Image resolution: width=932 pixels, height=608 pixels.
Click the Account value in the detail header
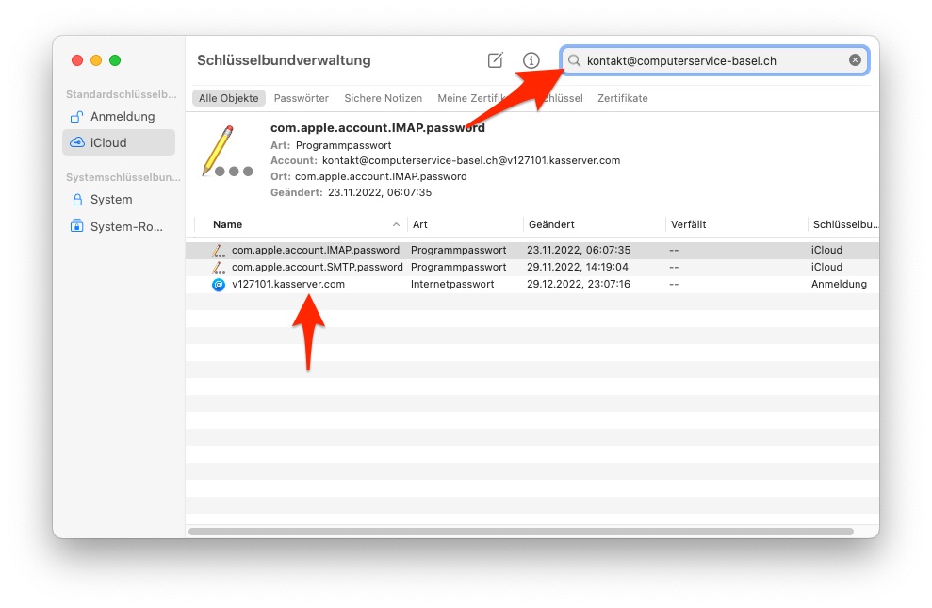point(471,160)
